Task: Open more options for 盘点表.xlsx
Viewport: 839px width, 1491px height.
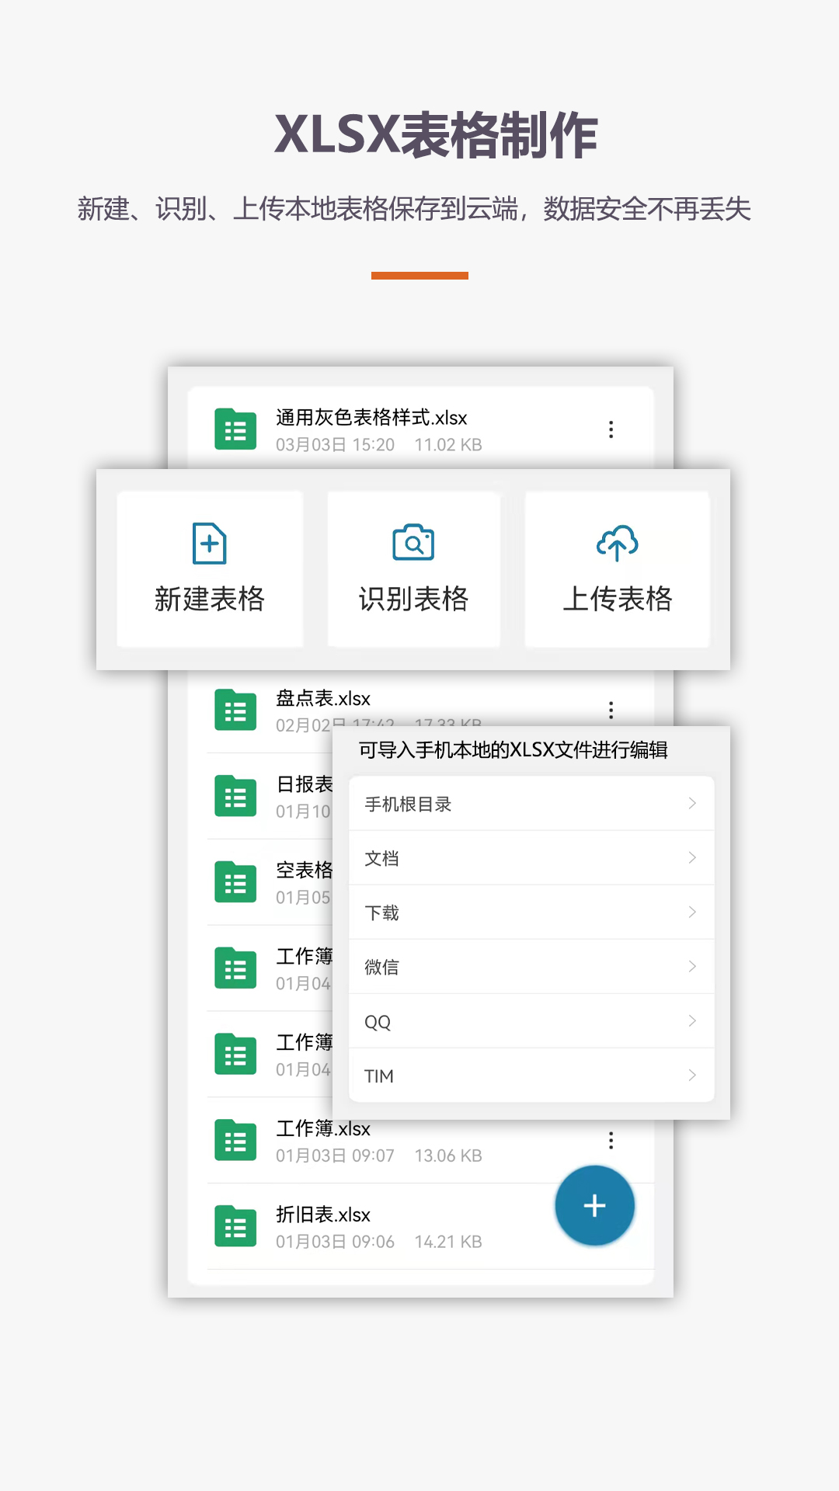Action: 611,710
